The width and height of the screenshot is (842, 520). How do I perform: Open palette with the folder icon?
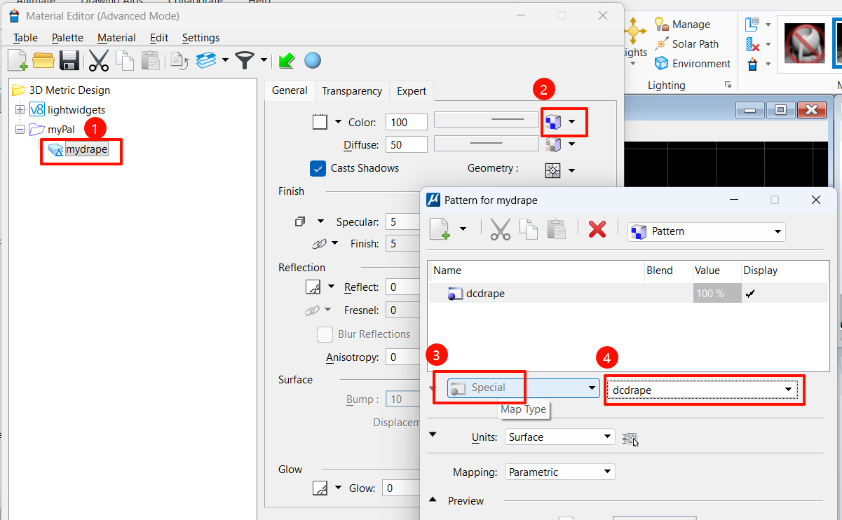coord(43,61)
